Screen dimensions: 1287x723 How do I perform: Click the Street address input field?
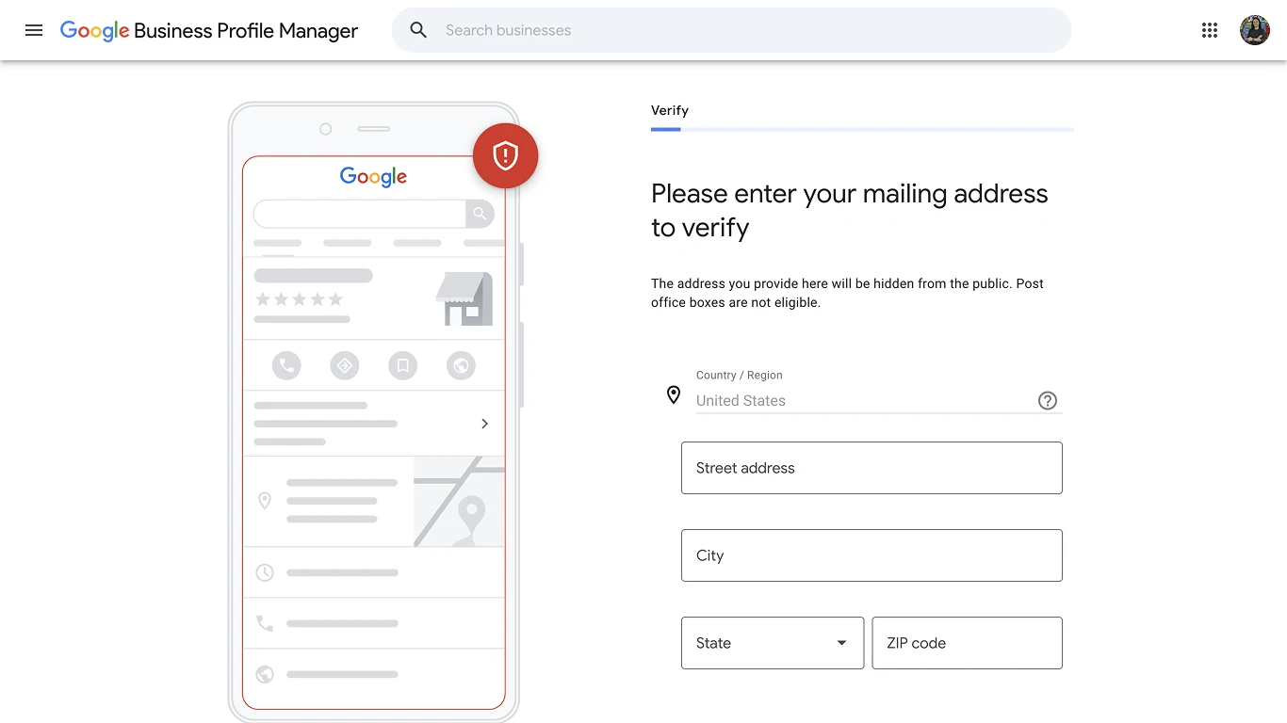(x=872, y=468)
